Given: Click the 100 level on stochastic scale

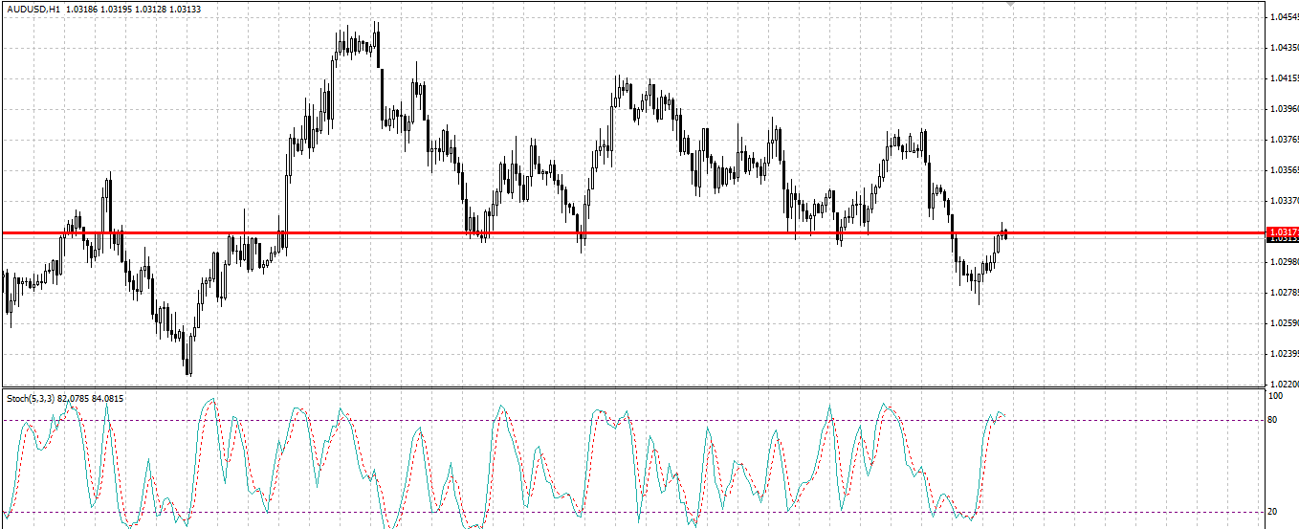Looking at the screenshot, I should 1276,395.
